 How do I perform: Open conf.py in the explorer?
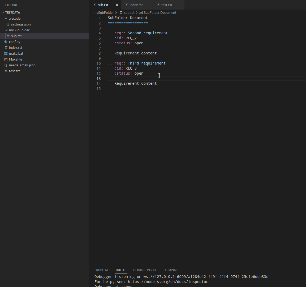[15, 42]
